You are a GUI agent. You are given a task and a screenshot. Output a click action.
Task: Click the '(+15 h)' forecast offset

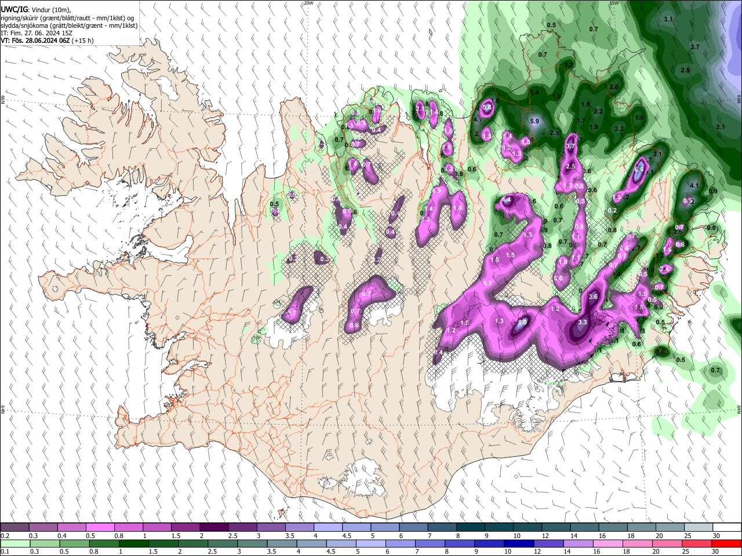tap(82, 41)
